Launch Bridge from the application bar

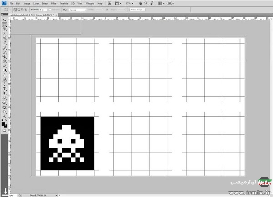pyautogui.click(x=110, y=3)
